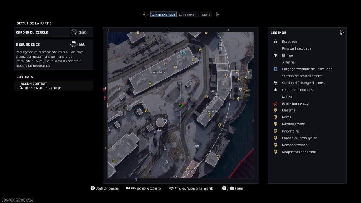Select the blue tactical drop marker beside round tank

tap(166, 121)
